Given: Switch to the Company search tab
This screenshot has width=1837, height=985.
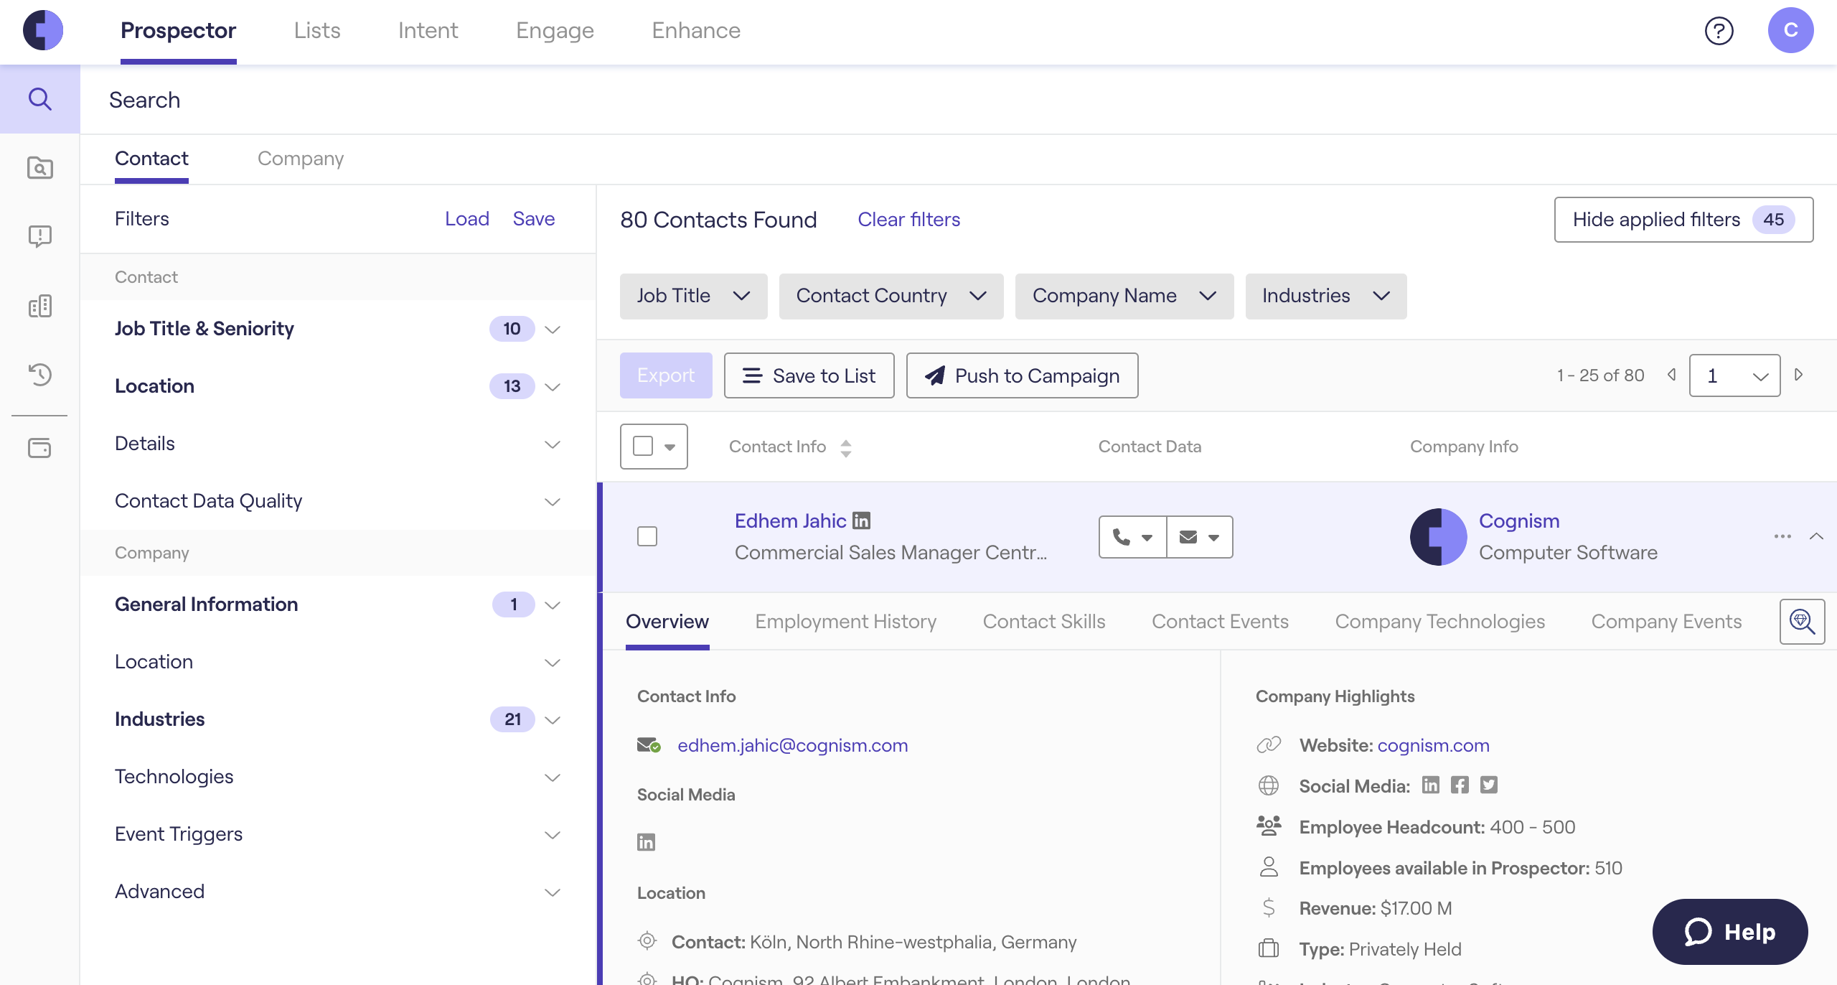Looking at the screenshot, I should pyautogui.click(x=300, y=158).
